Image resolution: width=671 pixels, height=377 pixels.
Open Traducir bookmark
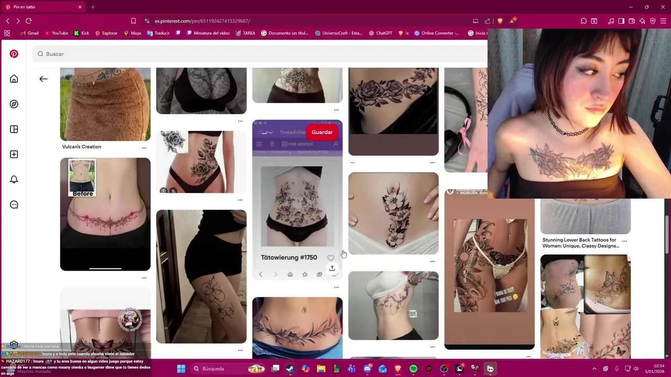click(x=158, y=33)
